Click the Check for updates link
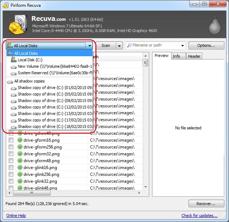The width and height of the screenshot is (229, 222). pos(199,216)
